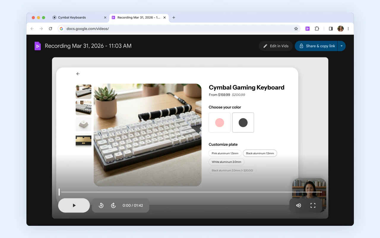Open the Vids extension icon in toolbar

[308, 29]
